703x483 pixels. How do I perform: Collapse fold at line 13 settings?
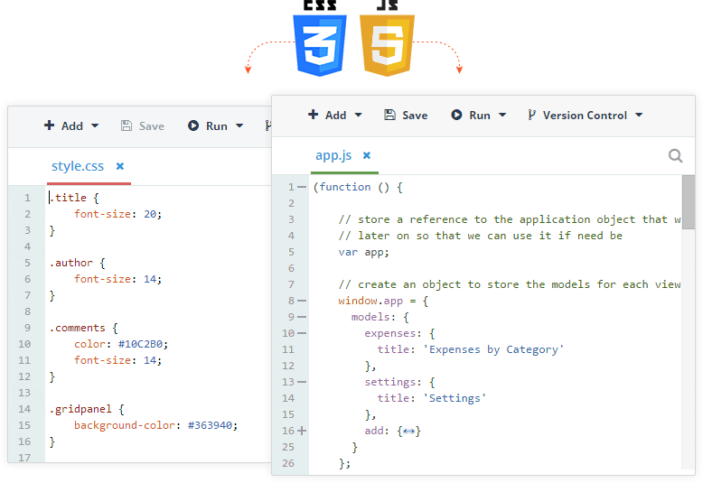pos(302,382)
